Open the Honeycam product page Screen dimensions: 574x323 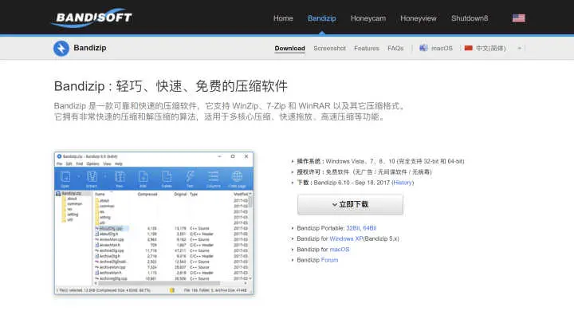368,18
